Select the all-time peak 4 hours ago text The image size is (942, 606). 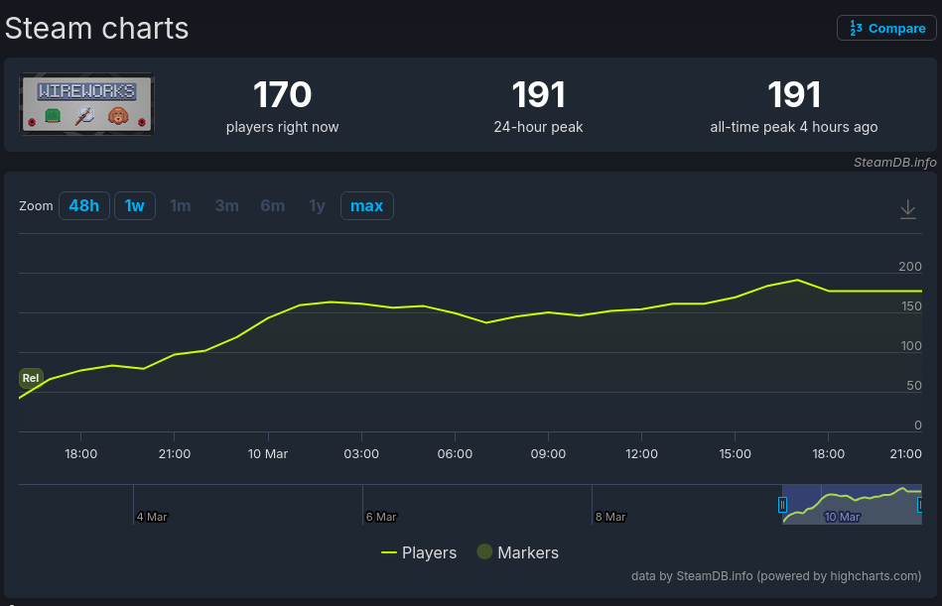coord(794,127)
